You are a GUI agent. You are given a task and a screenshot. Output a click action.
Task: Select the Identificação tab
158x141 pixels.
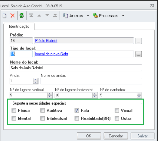tap(19, 27)
